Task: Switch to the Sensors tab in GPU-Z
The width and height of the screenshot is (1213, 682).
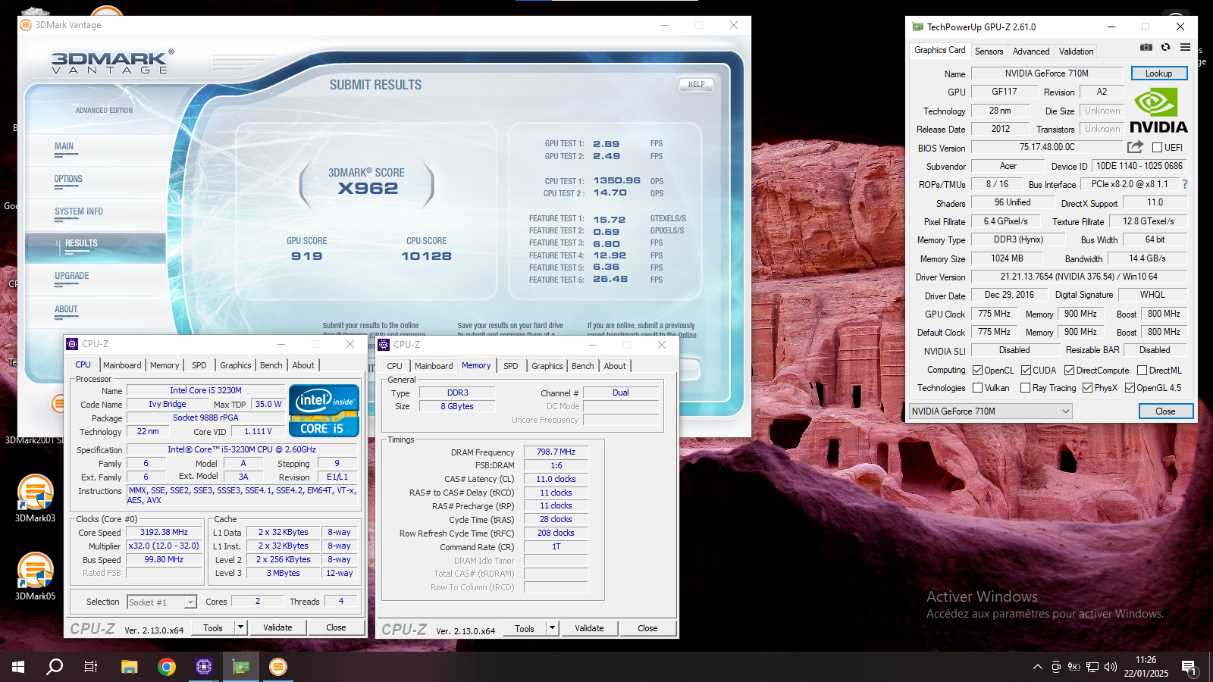Action: tap(989, 52)
